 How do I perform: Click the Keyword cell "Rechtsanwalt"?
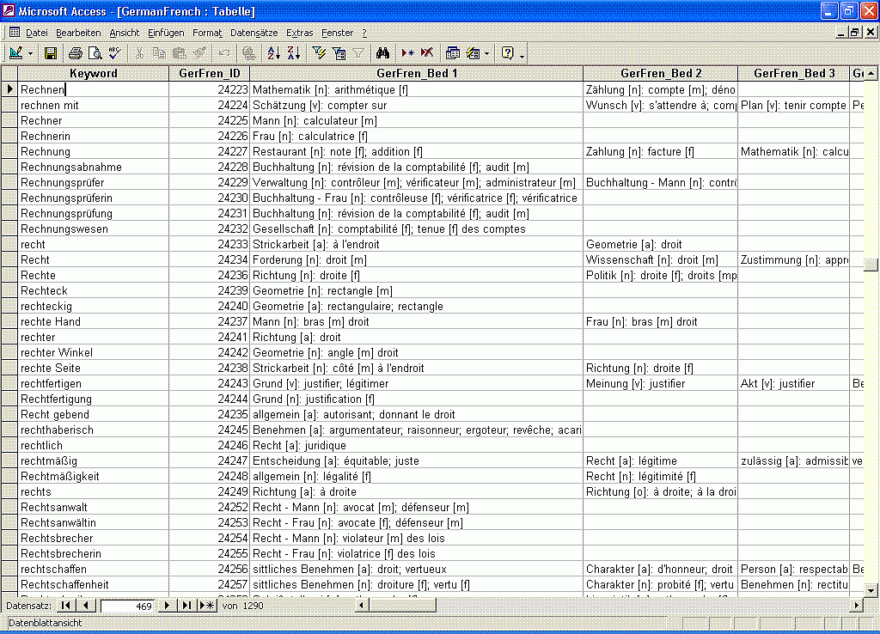(x=93, y=507)
